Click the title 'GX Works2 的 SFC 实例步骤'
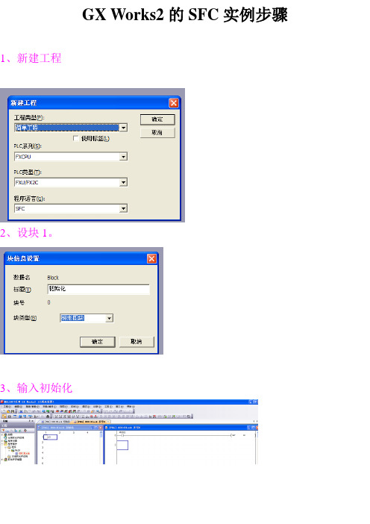Viewport: 370px width, 524px height. point(185,15)
